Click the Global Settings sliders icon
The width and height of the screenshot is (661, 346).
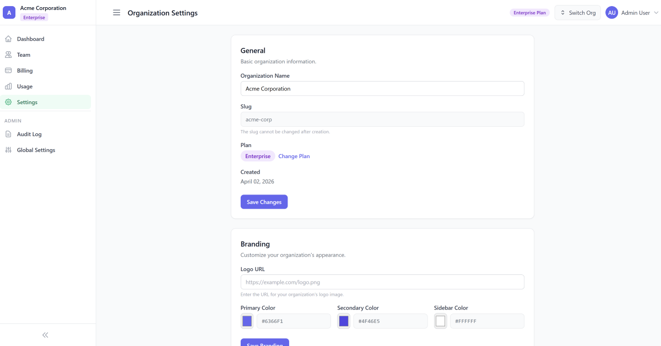tap(8, 150)
